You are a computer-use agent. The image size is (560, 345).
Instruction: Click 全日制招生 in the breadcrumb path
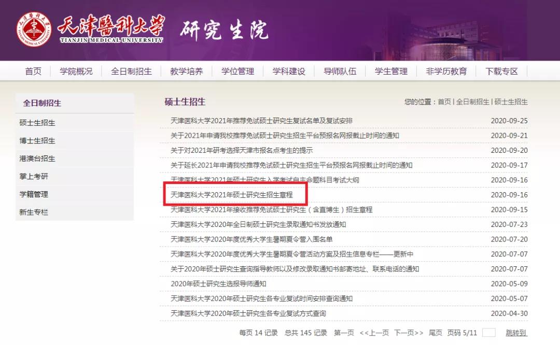click(472, 102)
